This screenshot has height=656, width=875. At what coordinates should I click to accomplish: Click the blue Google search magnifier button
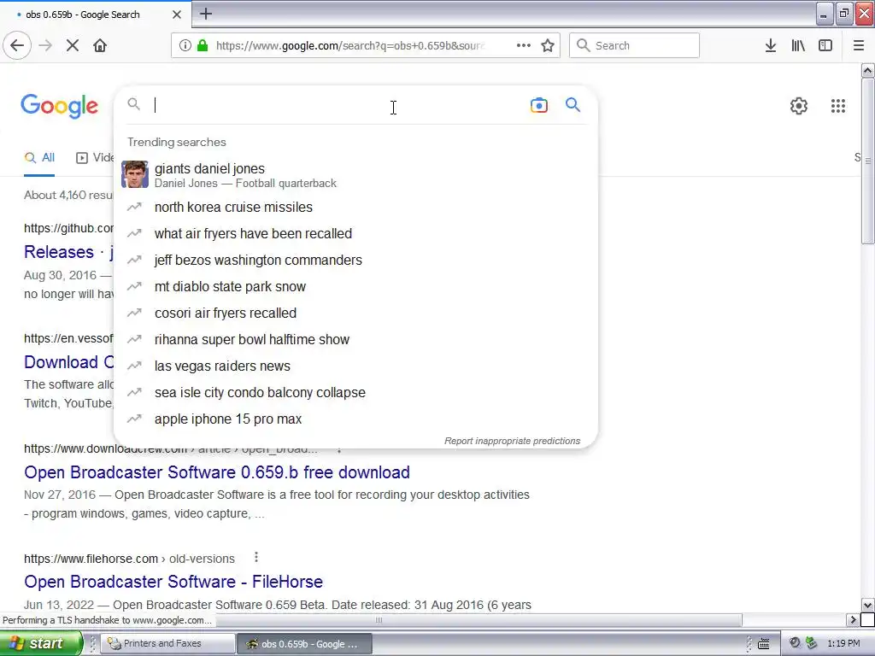(x=573, y=105)
